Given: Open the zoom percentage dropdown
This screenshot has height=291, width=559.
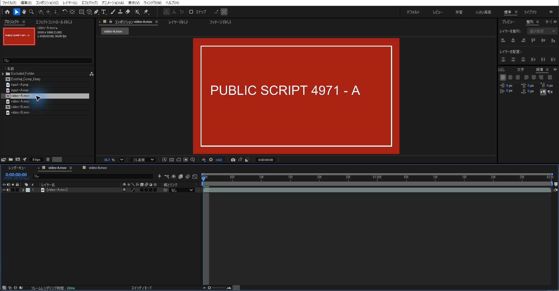Looking at the screenshot, I should point(122,160).
